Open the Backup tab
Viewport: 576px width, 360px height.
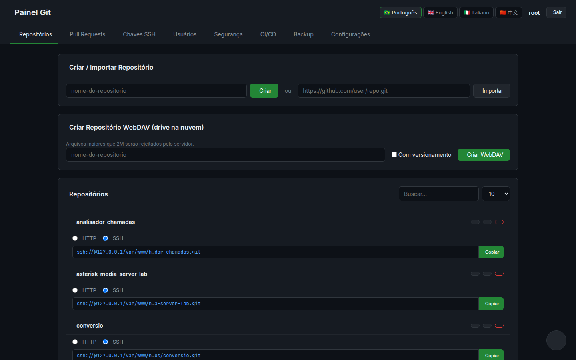click(304, 34)
